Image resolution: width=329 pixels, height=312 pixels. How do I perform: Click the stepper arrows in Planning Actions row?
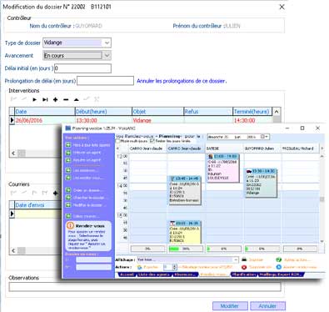coord(174,267)
